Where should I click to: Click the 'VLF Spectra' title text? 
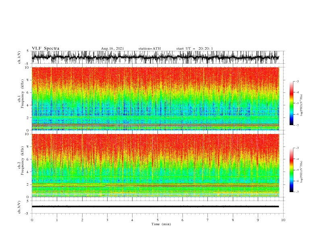click(46, 48)
